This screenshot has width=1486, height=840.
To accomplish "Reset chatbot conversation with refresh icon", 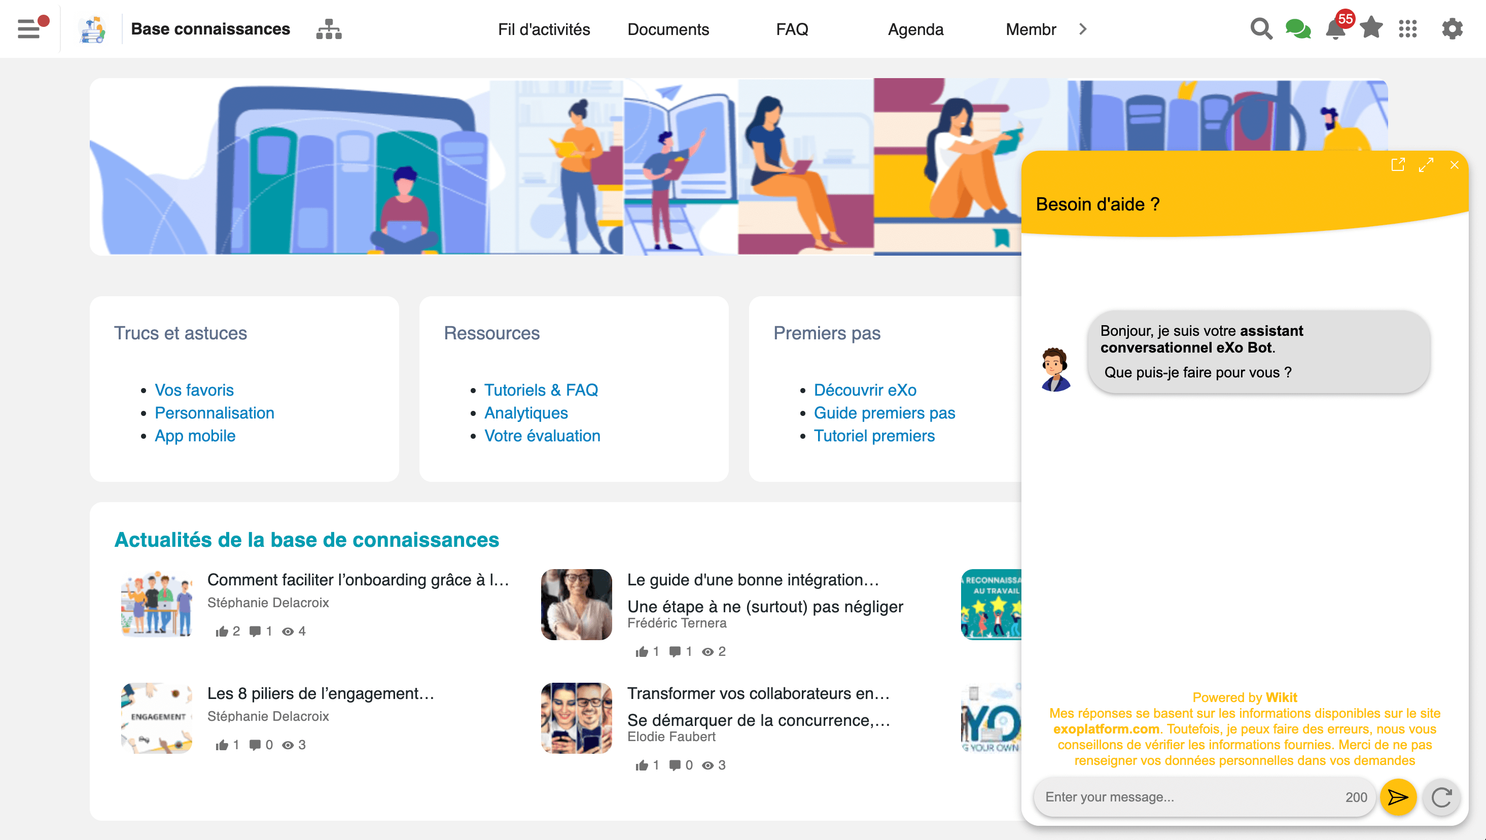I will click(1441, 797).
